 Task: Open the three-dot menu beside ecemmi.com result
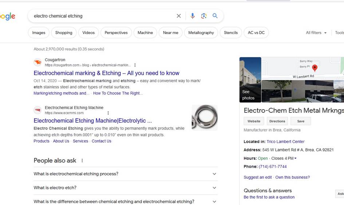pyautogui.click(x=108, y=113)
